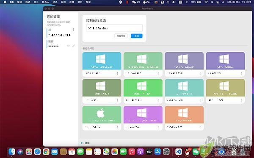Viewport: 254px width, 158px height.
Task: Open the 窗口 menu
Action: 80,2
